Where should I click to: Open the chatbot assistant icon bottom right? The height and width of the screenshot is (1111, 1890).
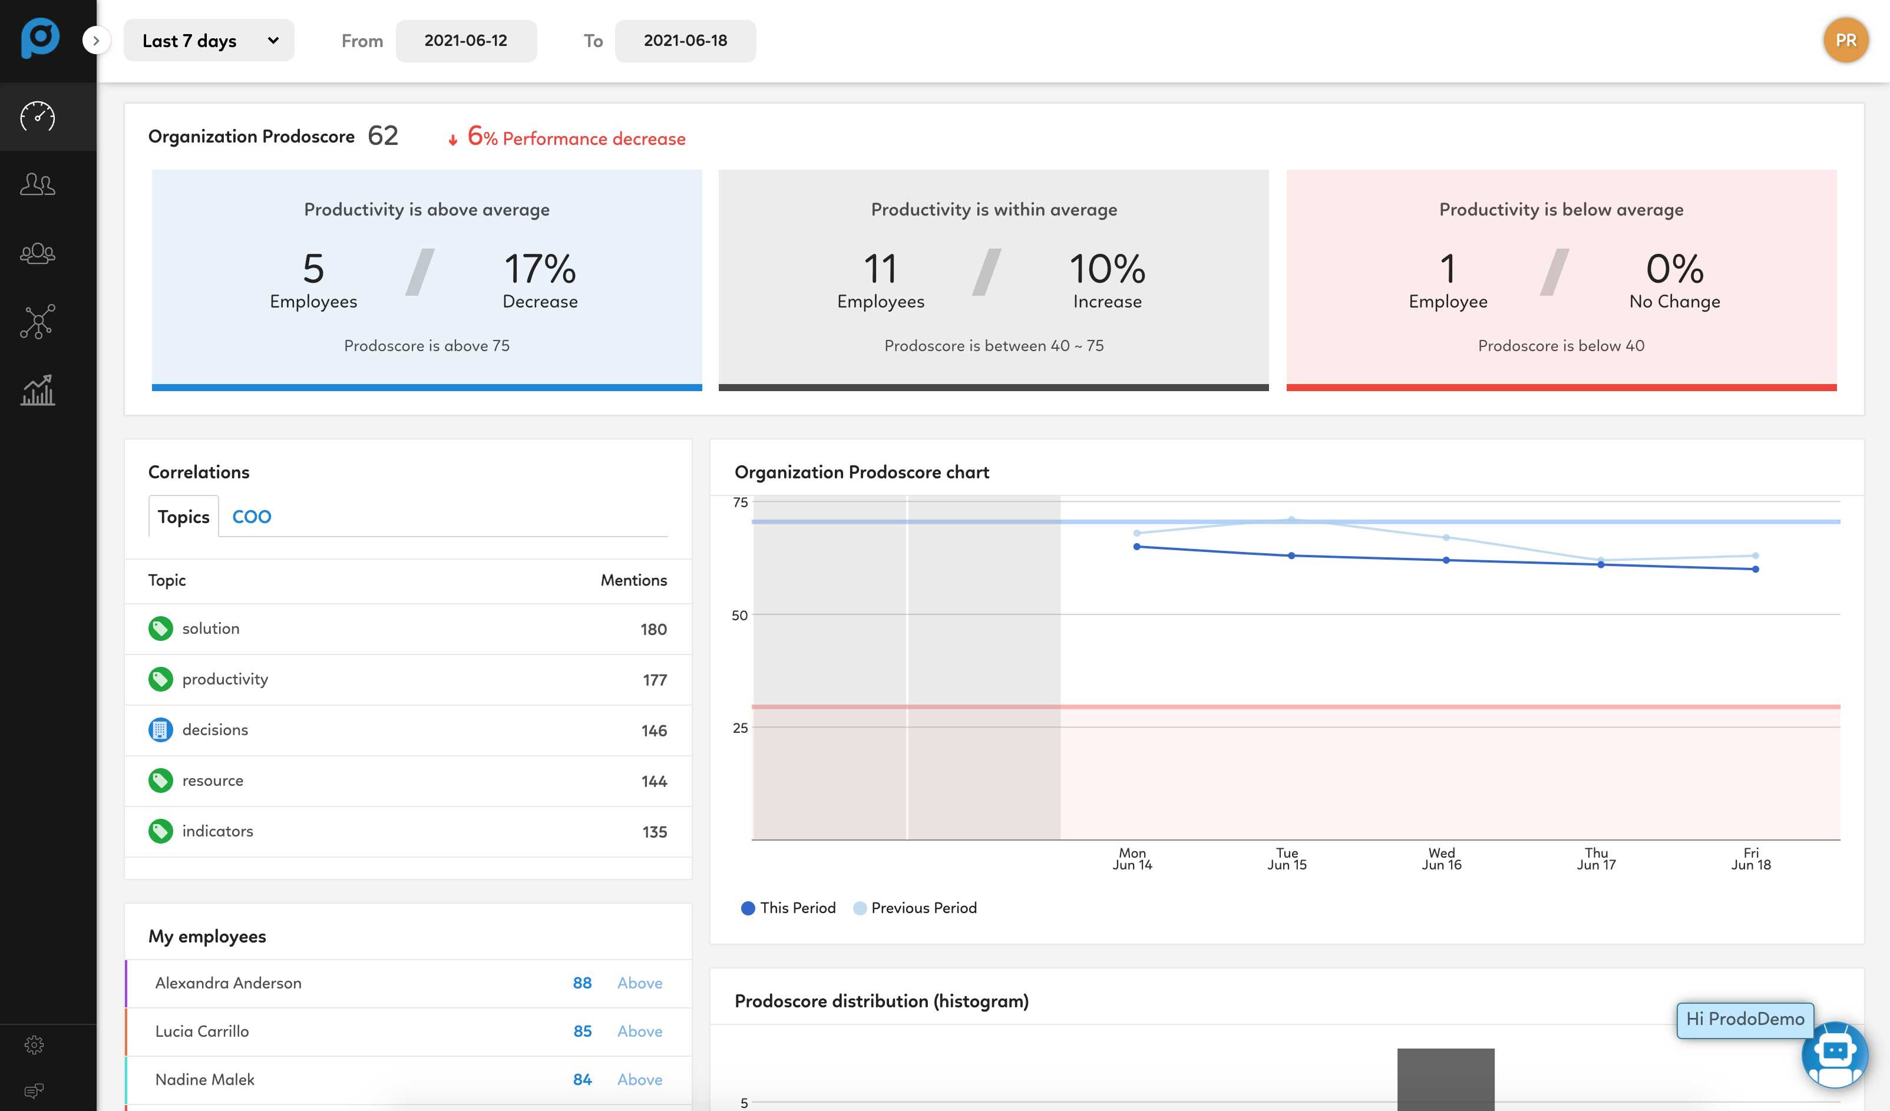1836,1057
